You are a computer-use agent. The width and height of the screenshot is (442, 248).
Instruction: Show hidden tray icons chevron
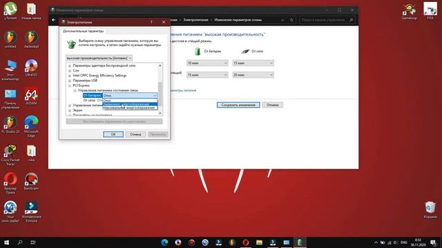[376, 242]
